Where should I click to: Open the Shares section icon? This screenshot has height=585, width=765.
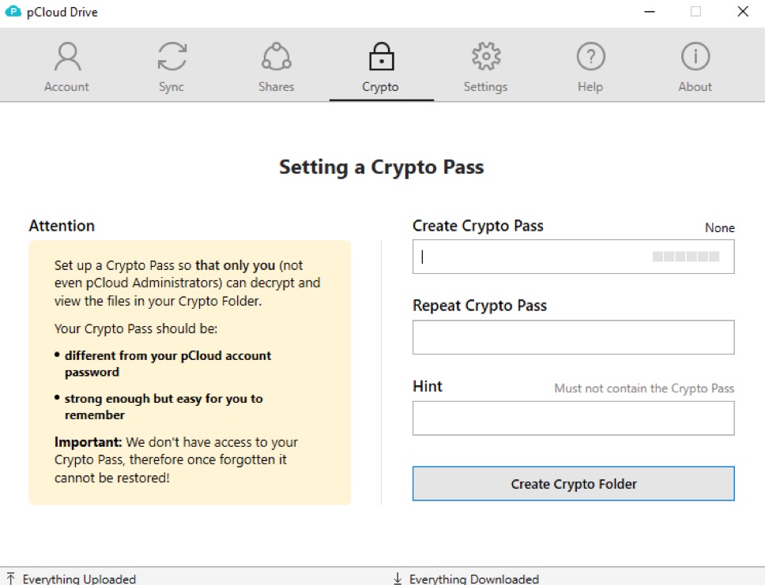click(277, 57)
